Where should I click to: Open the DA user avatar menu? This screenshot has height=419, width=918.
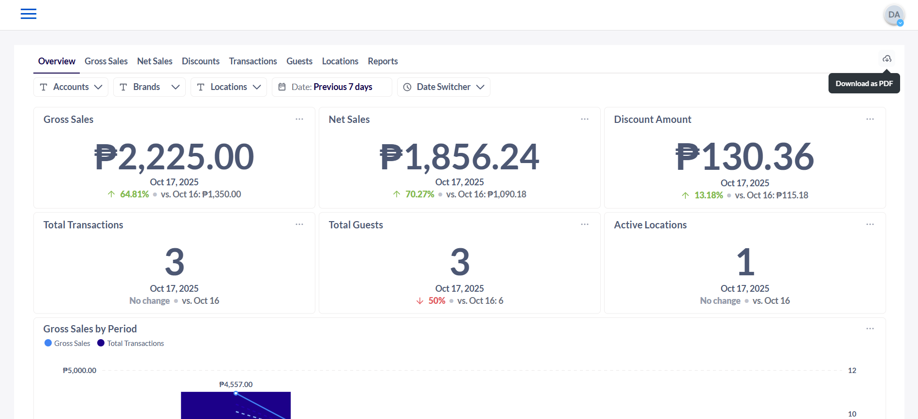[x=894, y=15]
